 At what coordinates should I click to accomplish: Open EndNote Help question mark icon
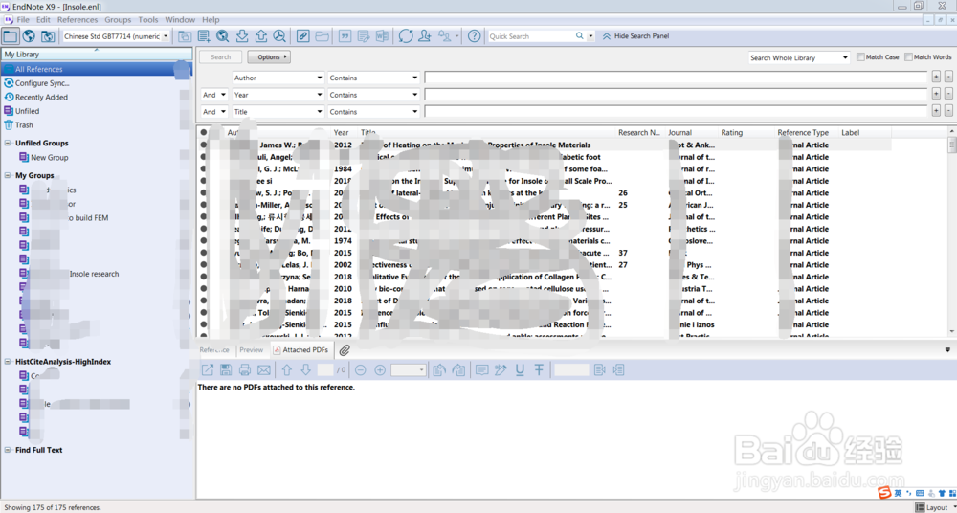(x=475, y=36)
